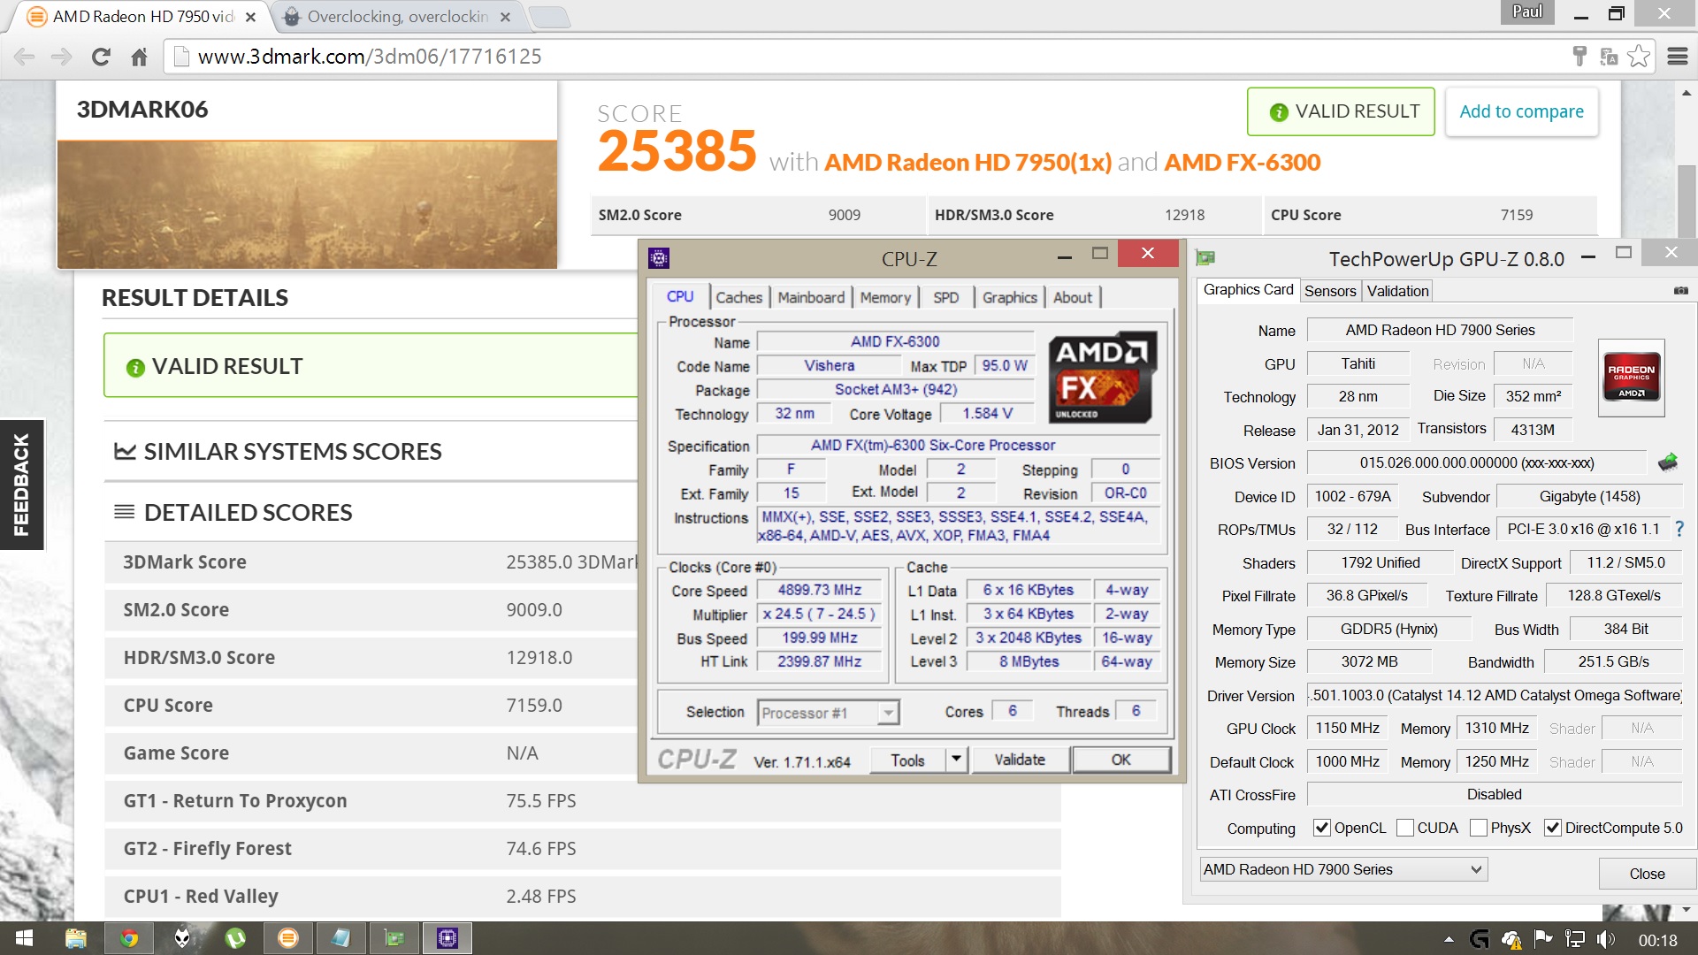The image size is (1698, 955).
Task: Click the AMD FX logo in CPU-Z
Action: [1102, 377]
